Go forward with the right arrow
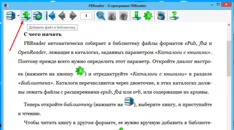 73,16
